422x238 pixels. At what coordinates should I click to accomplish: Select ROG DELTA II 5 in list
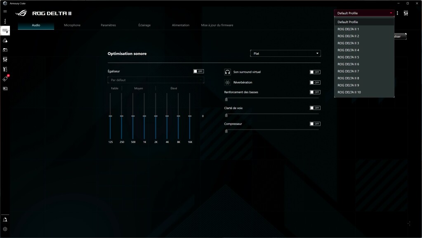click(x=364, y=57)
